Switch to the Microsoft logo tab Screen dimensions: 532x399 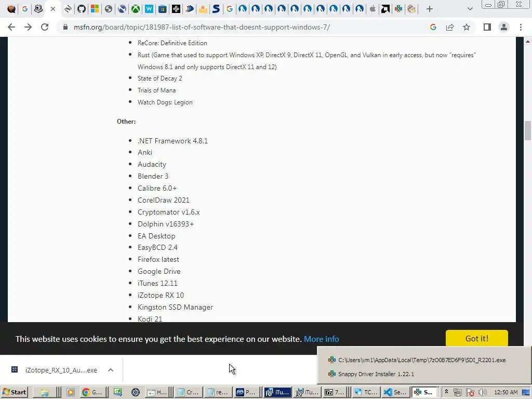(x=95, y=9)
